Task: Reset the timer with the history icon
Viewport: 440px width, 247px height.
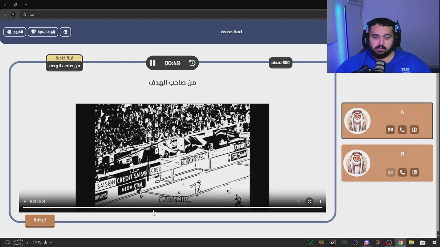Action: [192, 63]
